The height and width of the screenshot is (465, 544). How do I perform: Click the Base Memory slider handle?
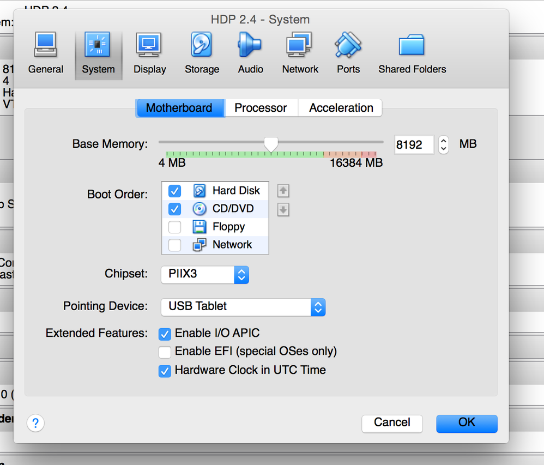pyautogui.click(x=271, y=144)
